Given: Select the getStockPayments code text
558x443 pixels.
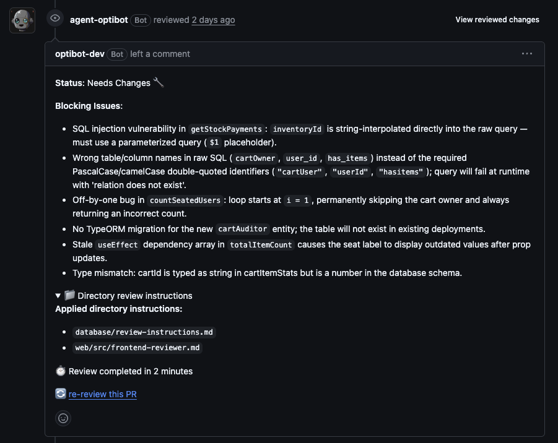Looking at the screenshot, I should click(x=226, y=129).
